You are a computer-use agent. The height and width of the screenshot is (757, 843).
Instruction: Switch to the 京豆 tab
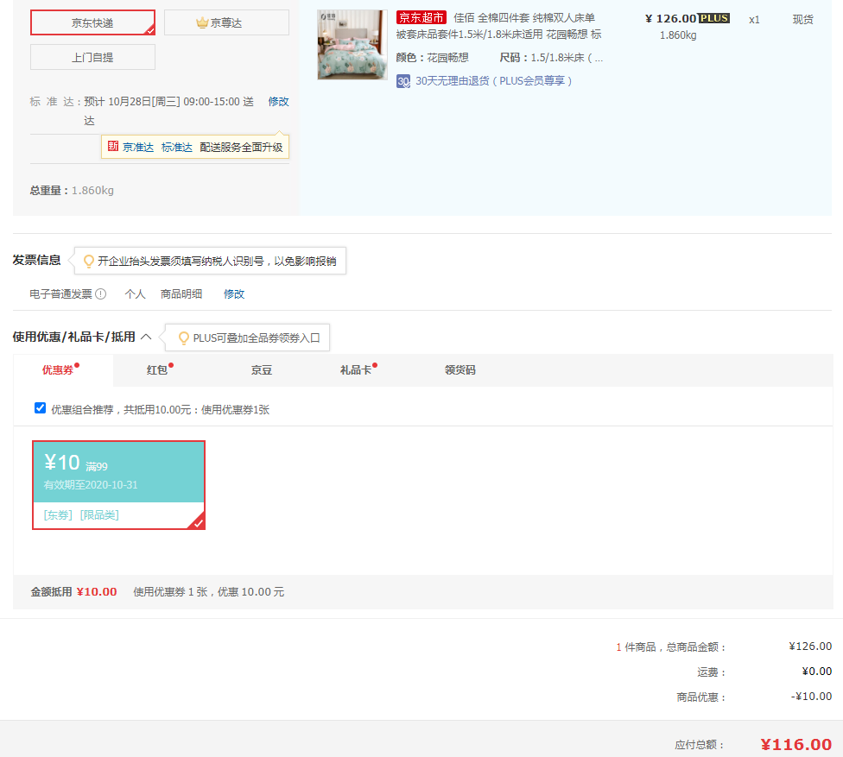(x=262, y=370)
